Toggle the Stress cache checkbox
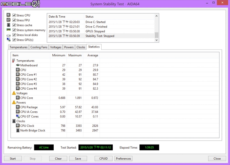The image size is (230, 165). [14, 25]
